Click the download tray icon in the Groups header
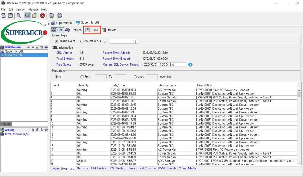 37,130
